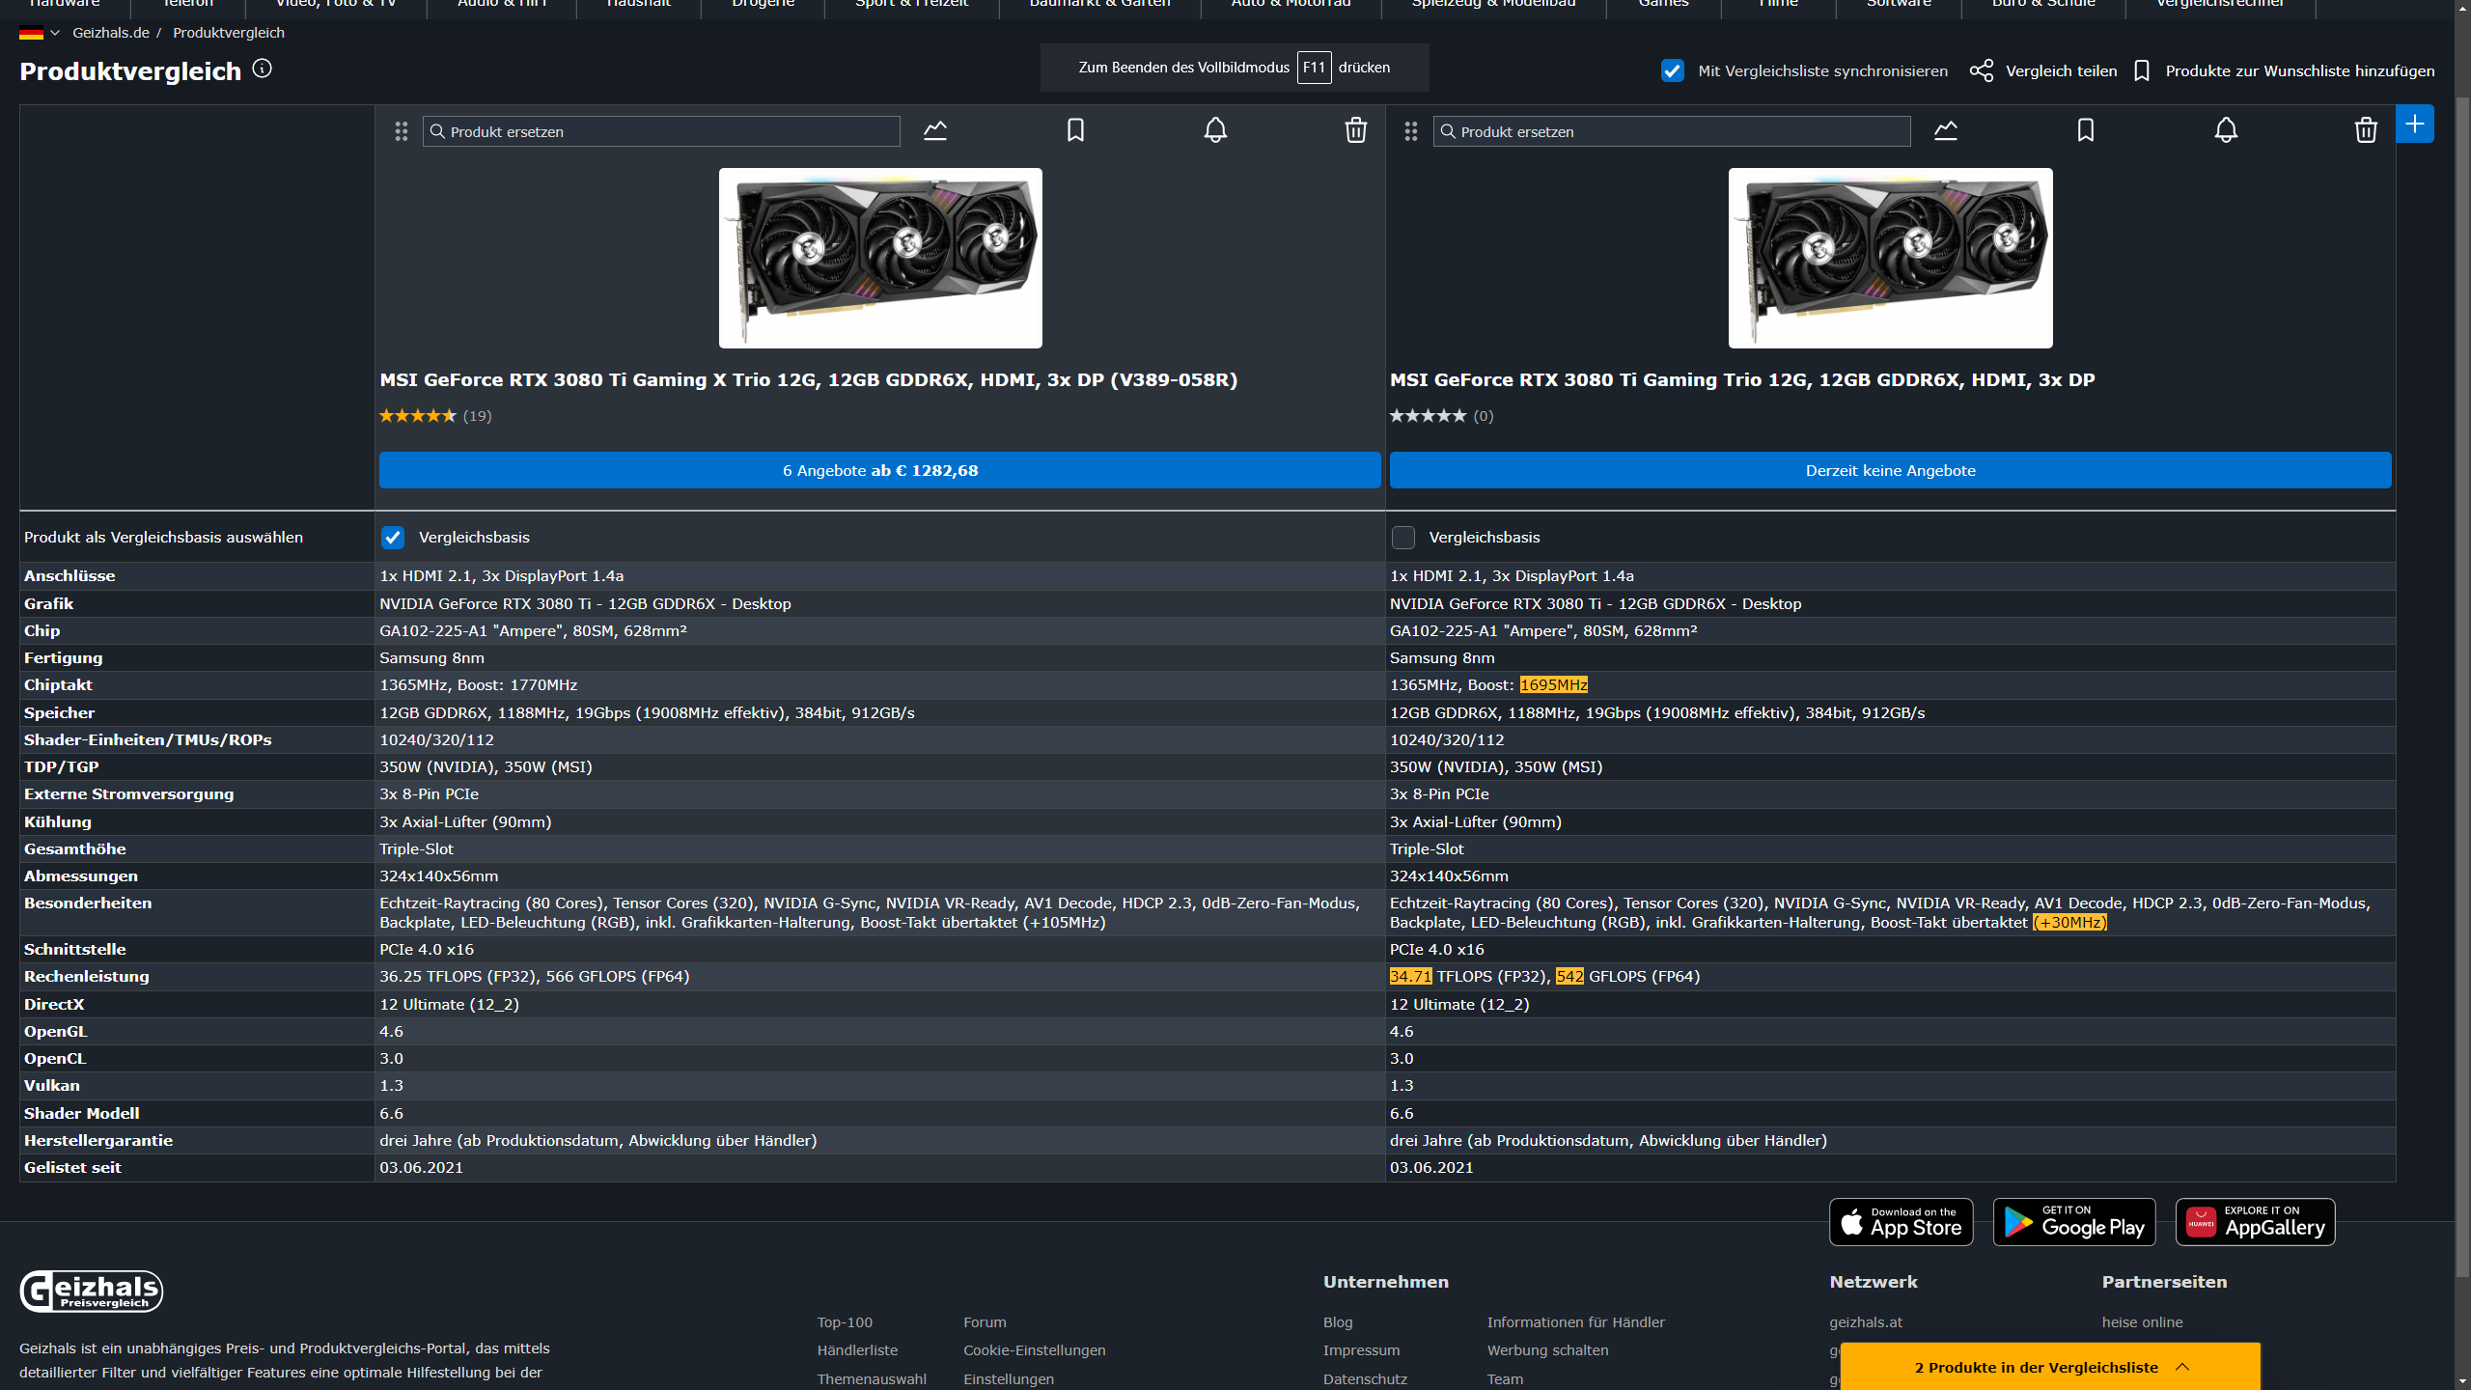2471x1390 pixels.
Task: Open Geizhals.de breadcrumb link
Action: coord(111,33)
